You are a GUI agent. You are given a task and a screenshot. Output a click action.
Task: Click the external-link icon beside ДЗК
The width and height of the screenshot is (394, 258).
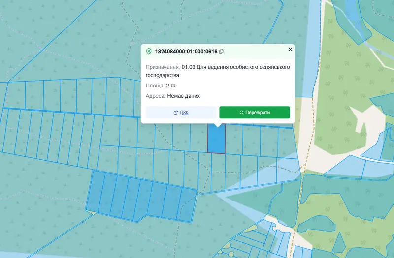tap(176, 113)
